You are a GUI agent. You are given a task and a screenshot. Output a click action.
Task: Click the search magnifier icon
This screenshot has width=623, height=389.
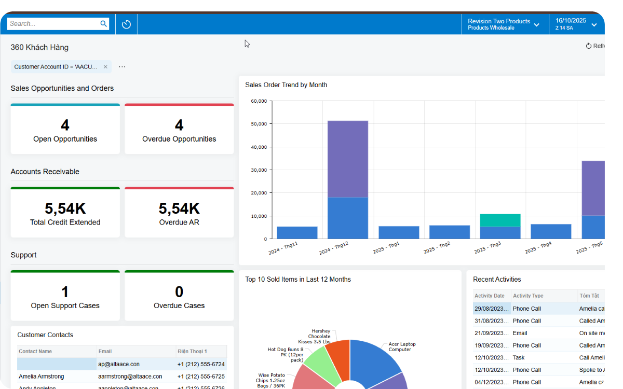[103, 23]
